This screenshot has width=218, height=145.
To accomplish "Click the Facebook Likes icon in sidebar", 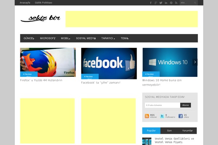I will tap(181, 116).
